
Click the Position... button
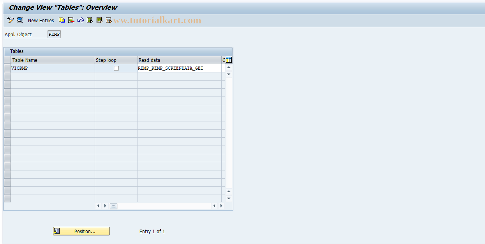pos(81,231)
